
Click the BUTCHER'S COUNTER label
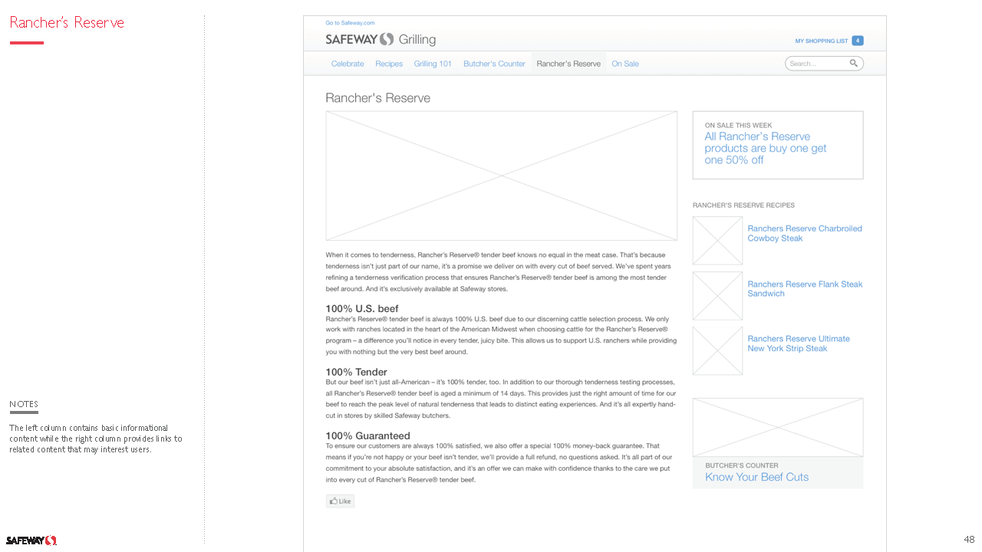[741, 465]
